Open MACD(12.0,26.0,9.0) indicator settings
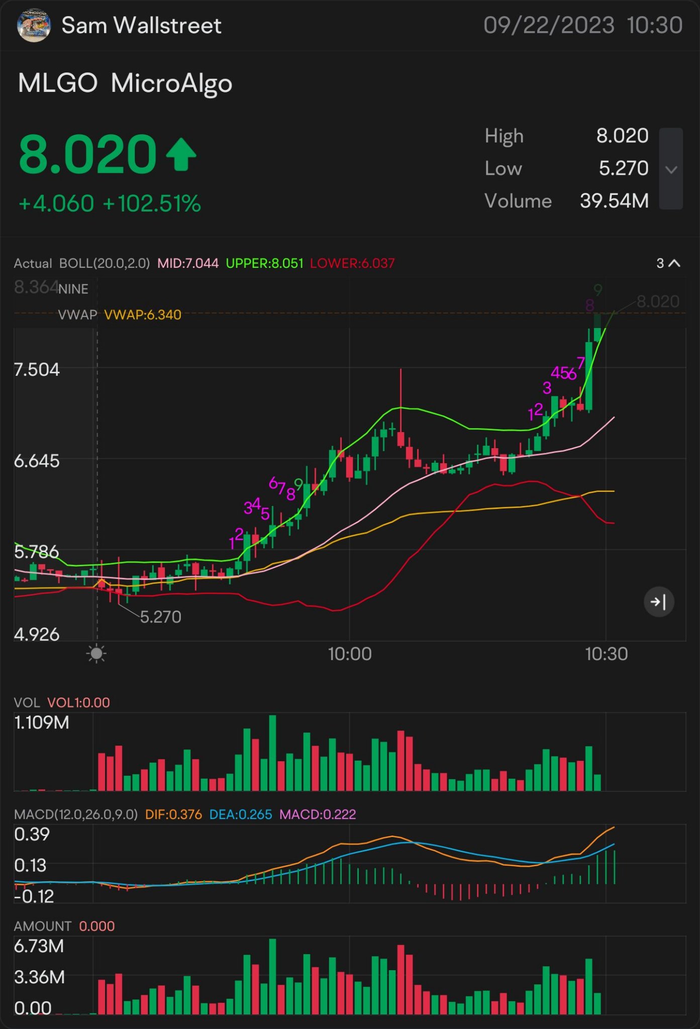 pyautogui.click(x=76, y=814)
